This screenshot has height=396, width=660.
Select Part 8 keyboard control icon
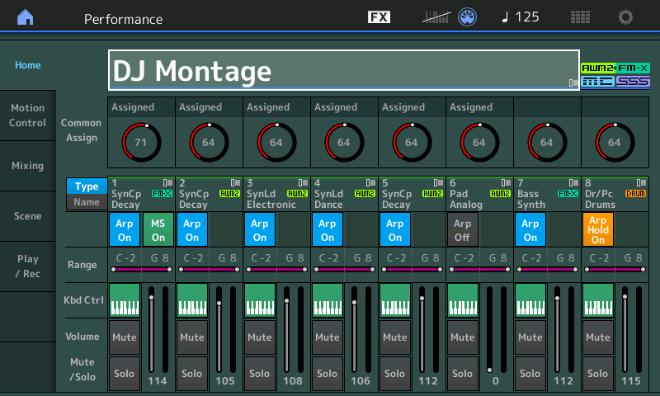597,299
